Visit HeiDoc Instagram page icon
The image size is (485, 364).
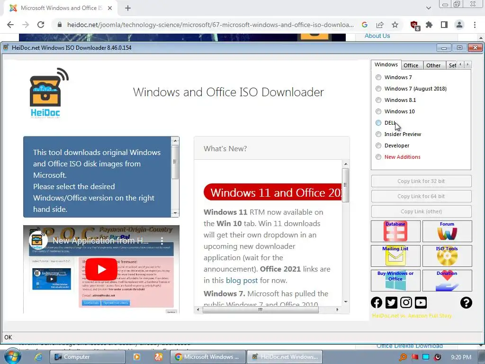(406, 302)
